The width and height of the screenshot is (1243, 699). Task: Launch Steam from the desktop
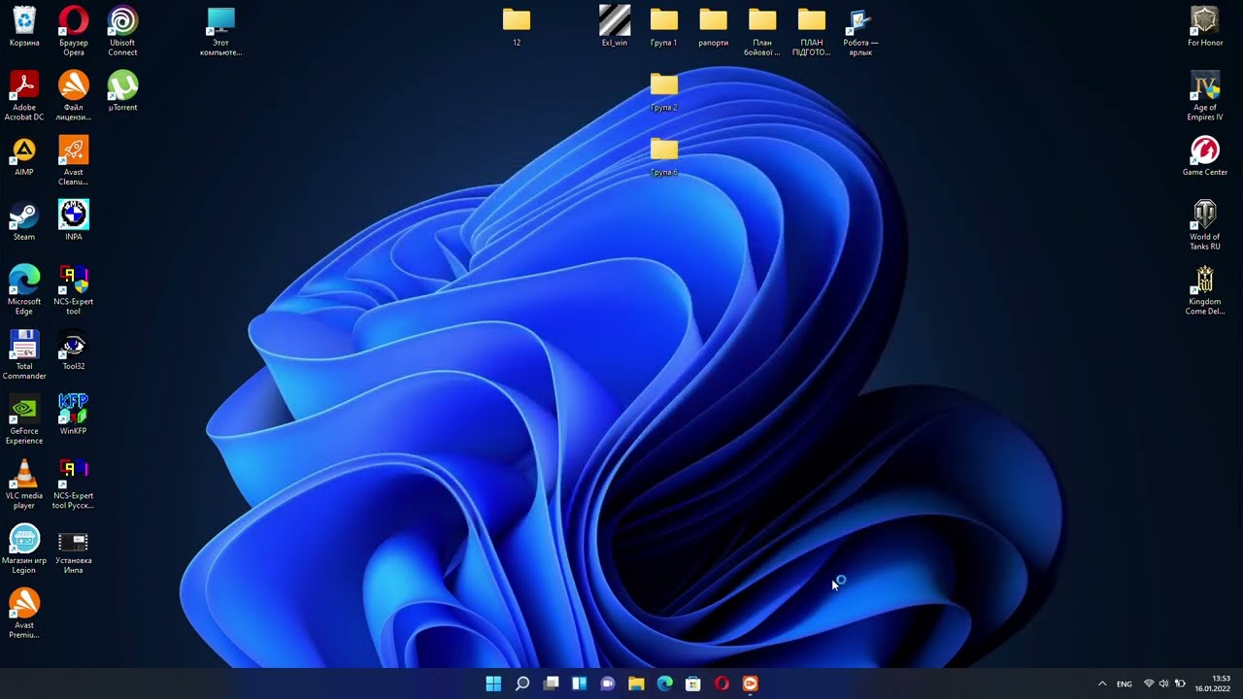coord(24,220)
